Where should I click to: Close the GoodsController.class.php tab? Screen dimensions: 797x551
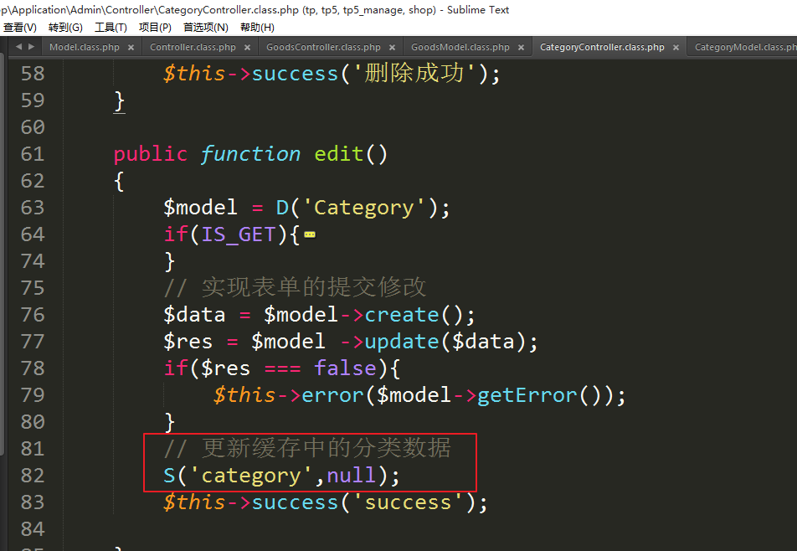(392, 48)
